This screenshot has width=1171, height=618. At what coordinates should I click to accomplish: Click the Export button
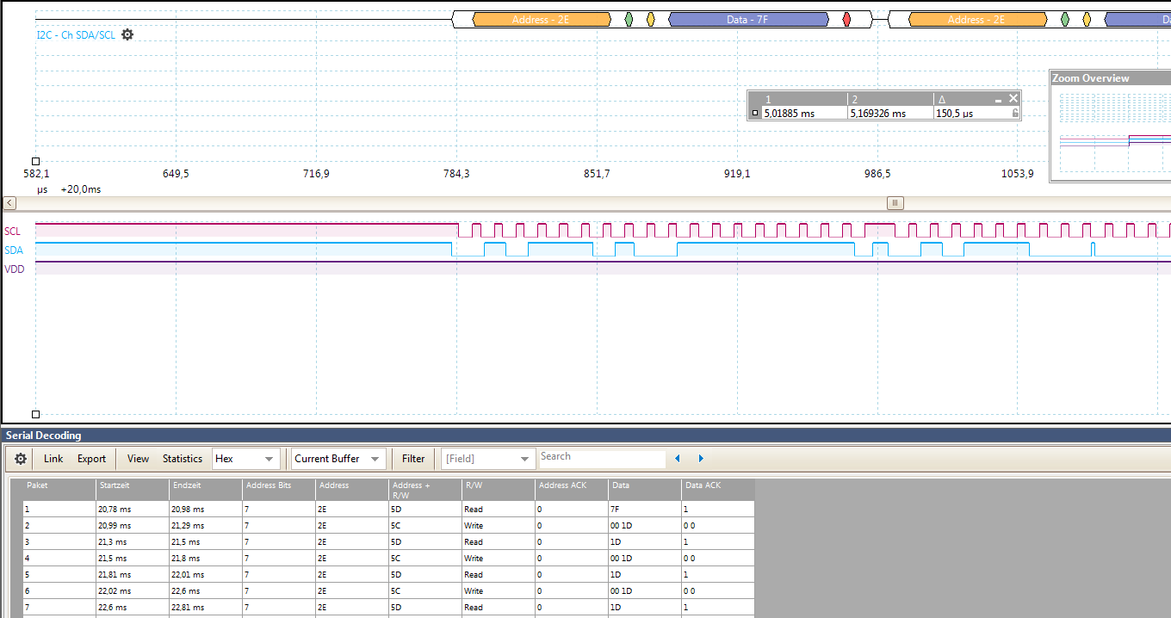tap(91, 459)
